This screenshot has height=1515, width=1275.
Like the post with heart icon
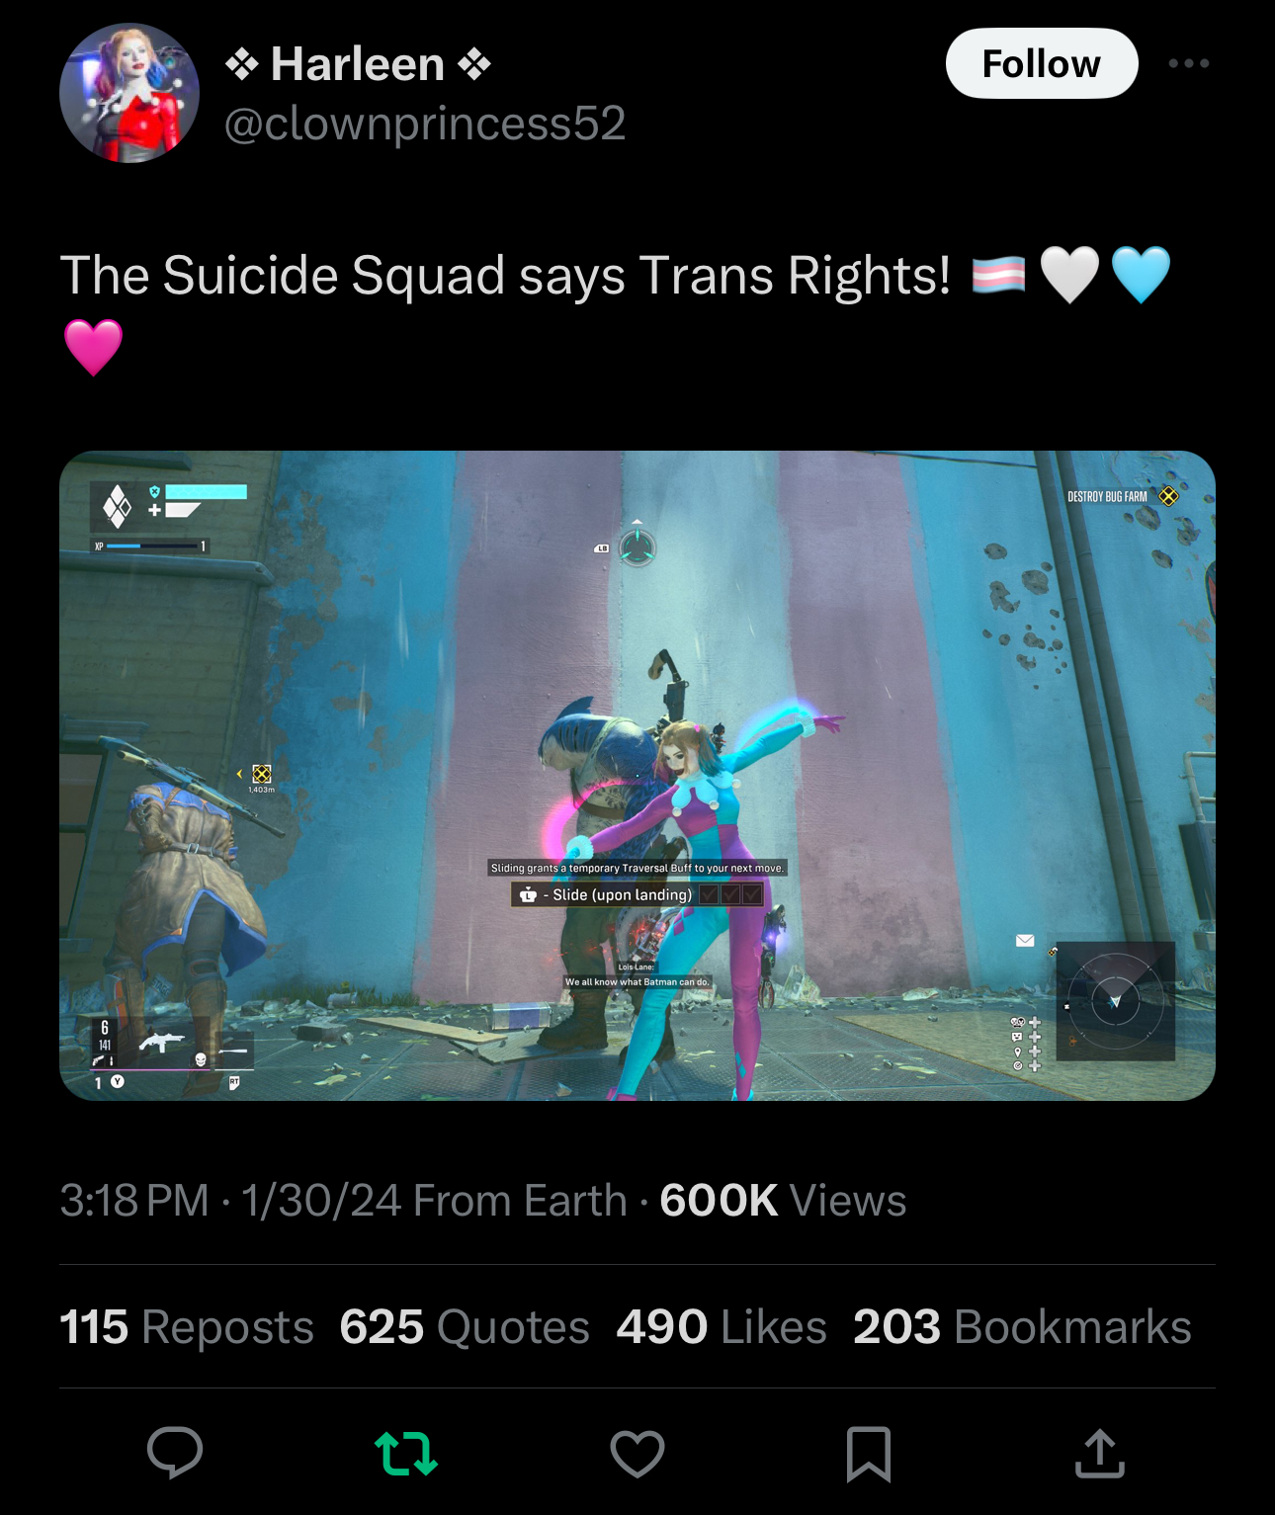point(637,1454)
